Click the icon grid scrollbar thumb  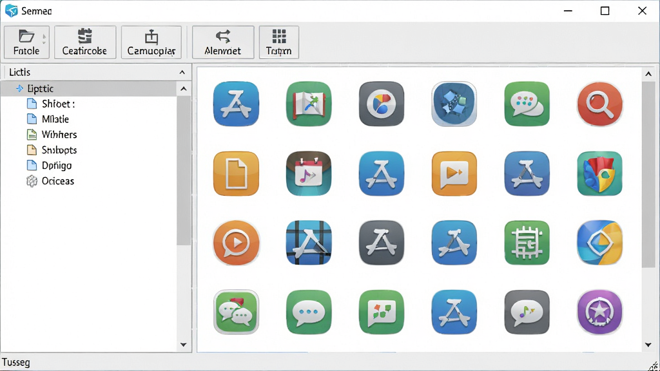(648, 175)
